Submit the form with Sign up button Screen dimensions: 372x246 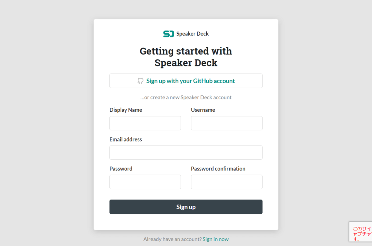coord(186,207)
